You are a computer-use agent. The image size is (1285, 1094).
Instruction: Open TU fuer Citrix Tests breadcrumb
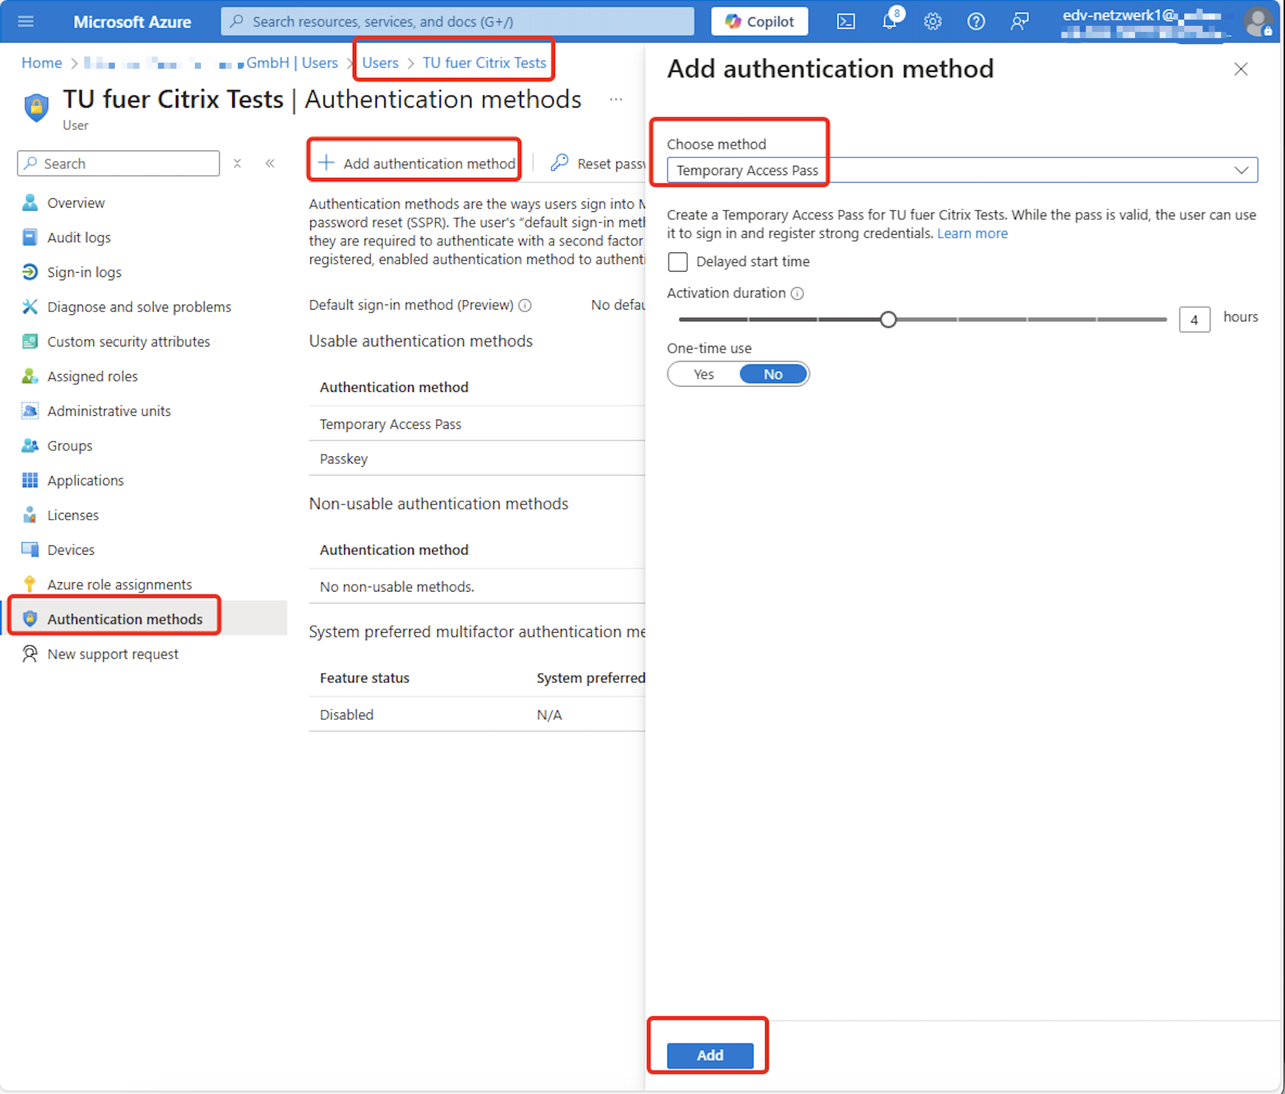pos(484,63)
